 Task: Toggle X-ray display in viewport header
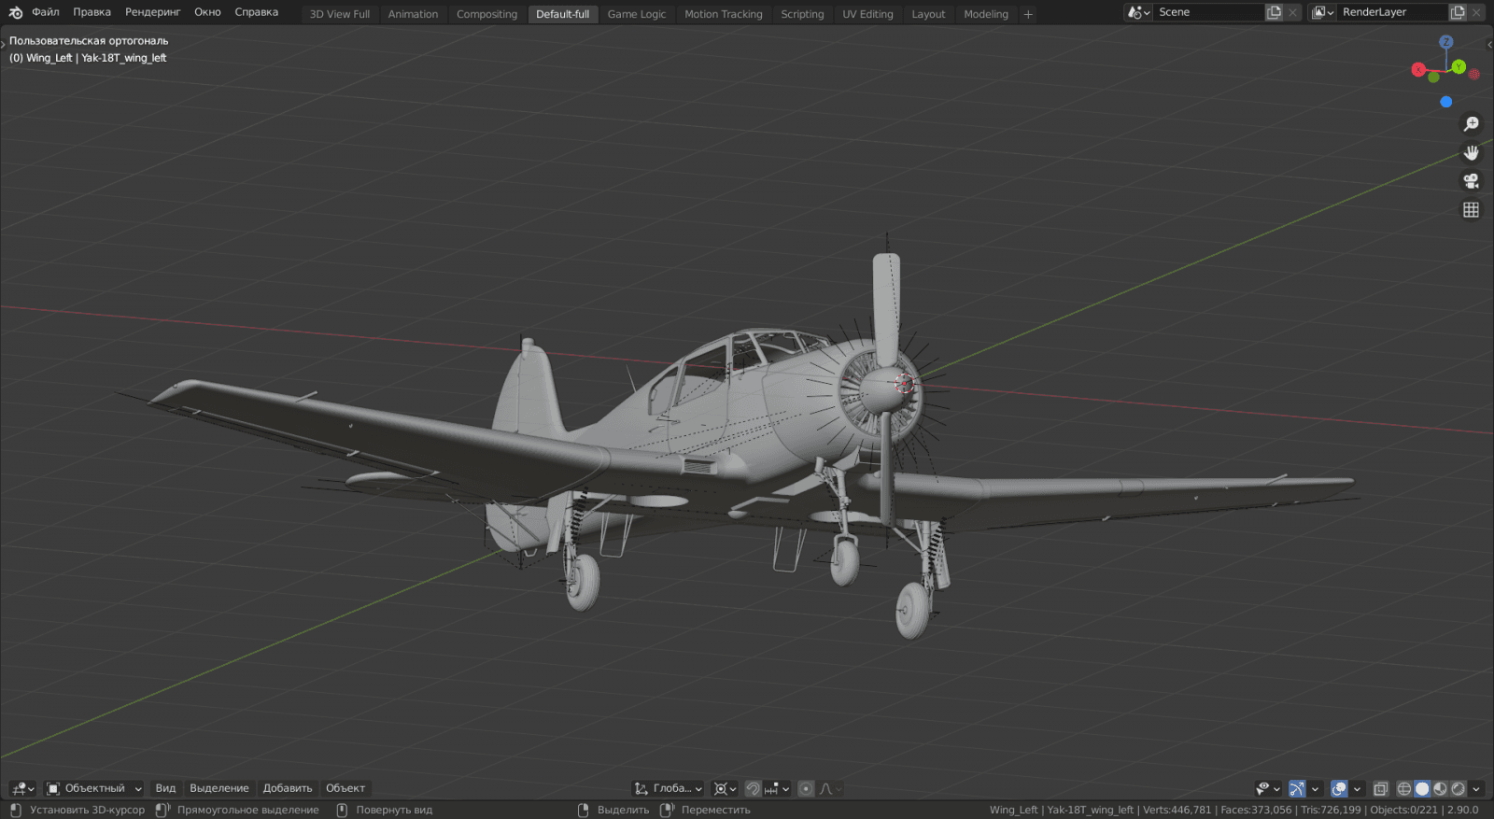coord(1380,789)
